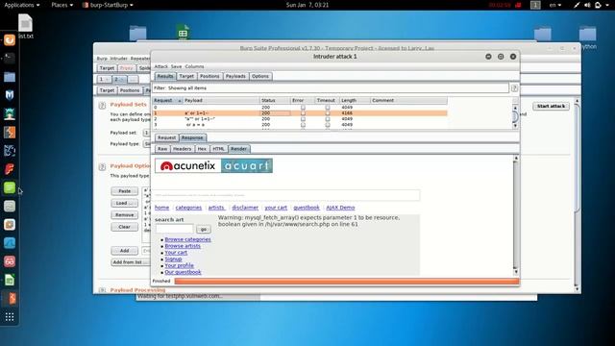Screen dimensions: 615x346
Task: Follow the categories link in rendered page
Action: point(188,208)
